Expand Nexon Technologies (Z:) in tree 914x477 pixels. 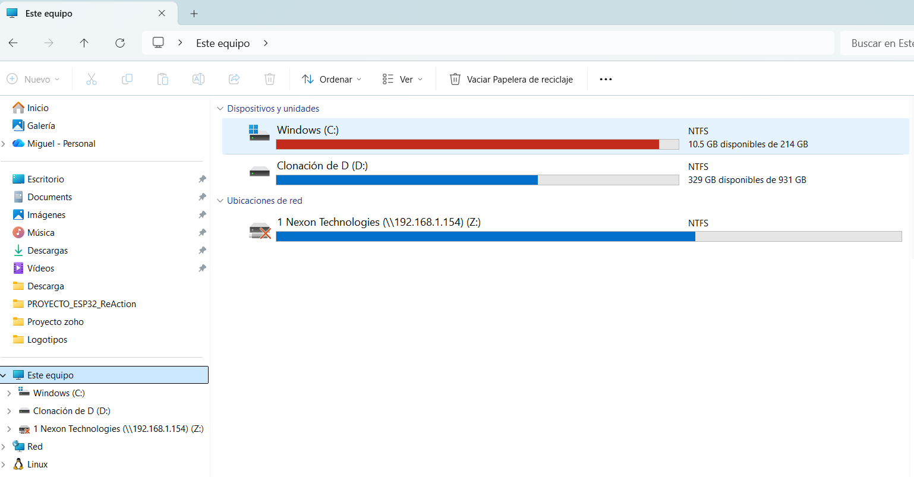9,429
